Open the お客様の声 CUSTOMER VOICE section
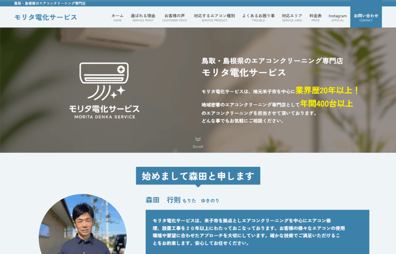Screen dimensions: 396x254 point(175,17)
